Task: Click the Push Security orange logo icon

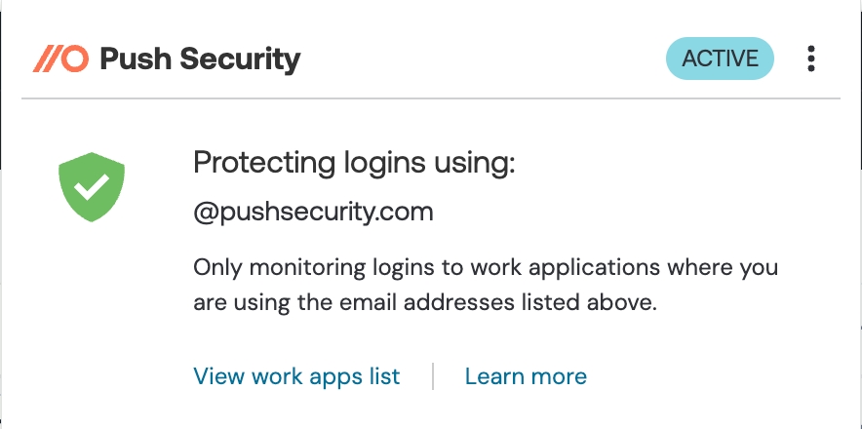Action: coord(60,58)
